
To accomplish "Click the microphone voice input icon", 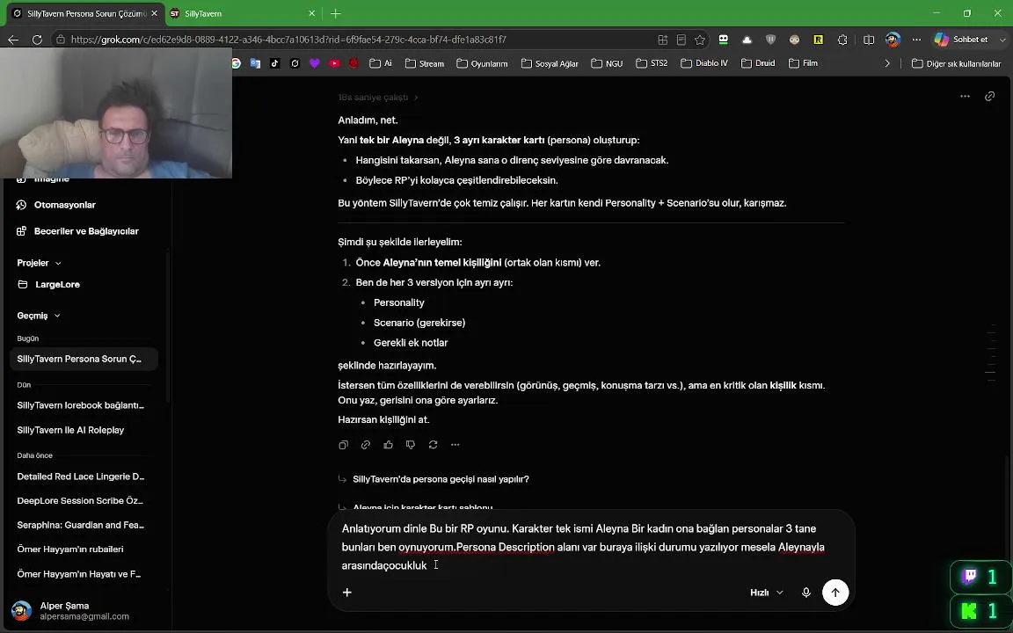I will tap(805, 593).
